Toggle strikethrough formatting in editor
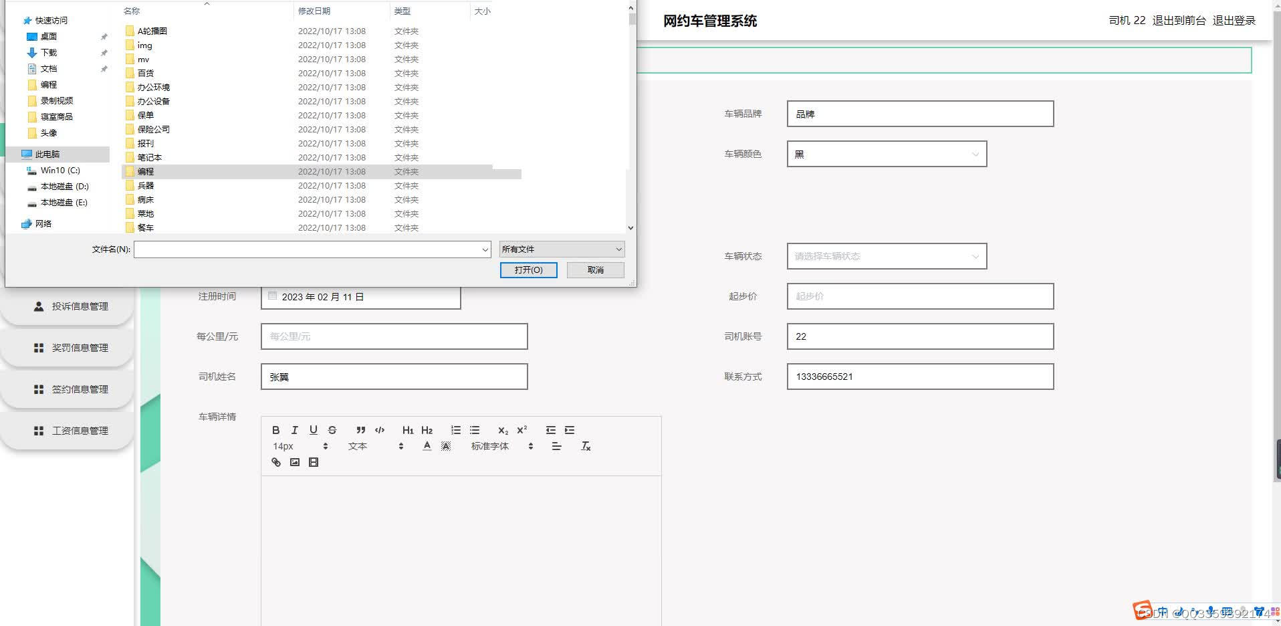The width and height of the screenshot is (1281, 626). [332, 430]
